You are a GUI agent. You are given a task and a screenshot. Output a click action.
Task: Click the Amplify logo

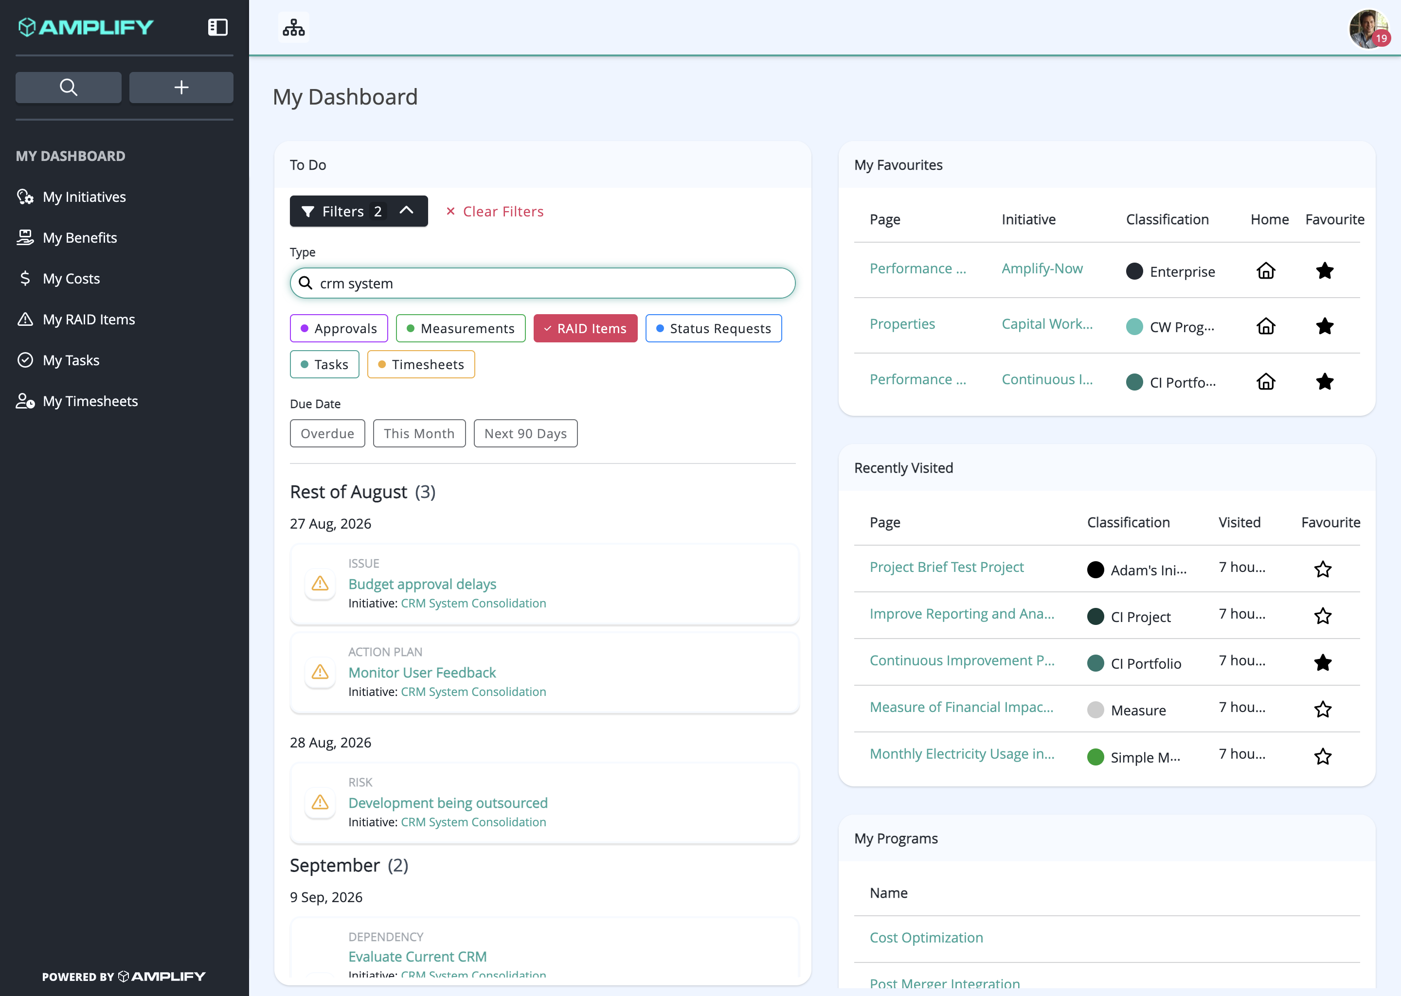pos(86,27)
